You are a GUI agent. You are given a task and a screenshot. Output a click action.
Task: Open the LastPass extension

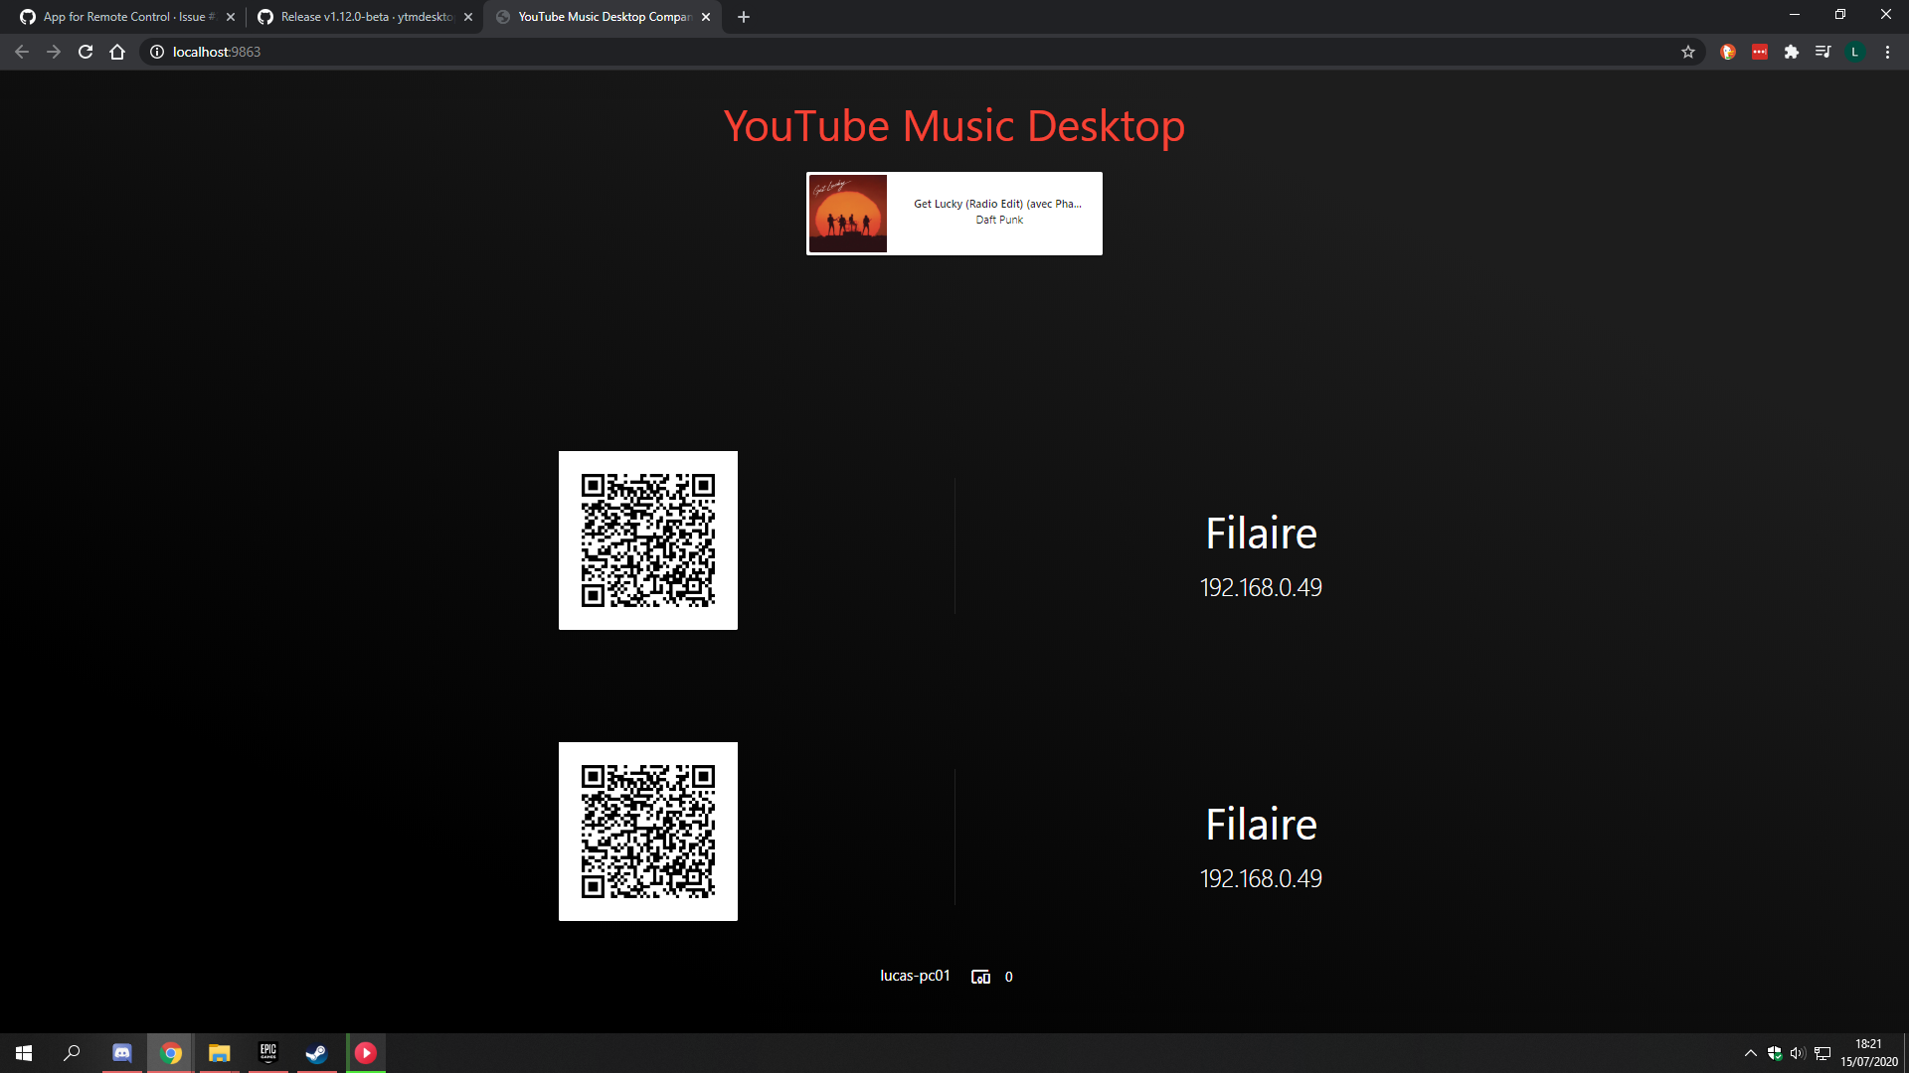pyautogui.click(x=1760, y=51)
